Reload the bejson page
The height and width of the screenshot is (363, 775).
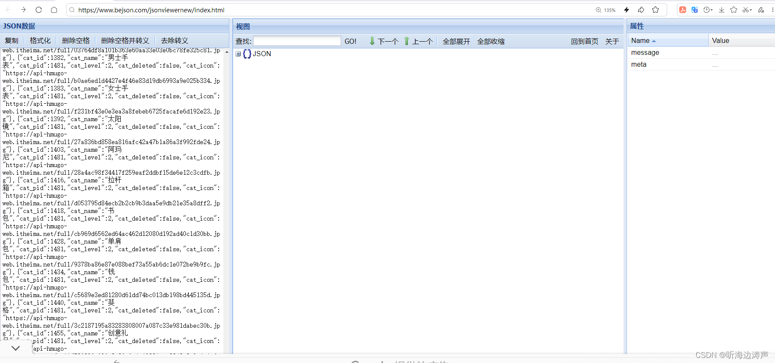point(39,10)
